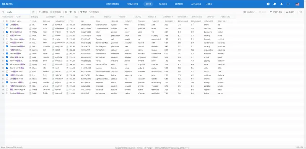
Task: Check the checkbox in row 4
Action: click(7, 35)
